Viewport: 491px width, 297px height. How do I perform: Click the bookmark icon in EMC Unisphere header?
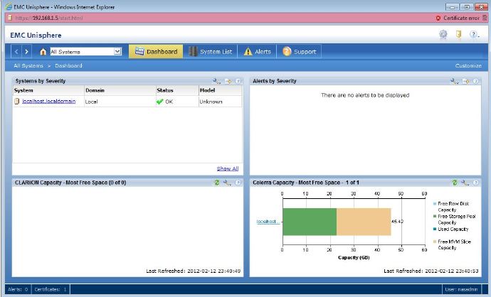pos(459,34)
